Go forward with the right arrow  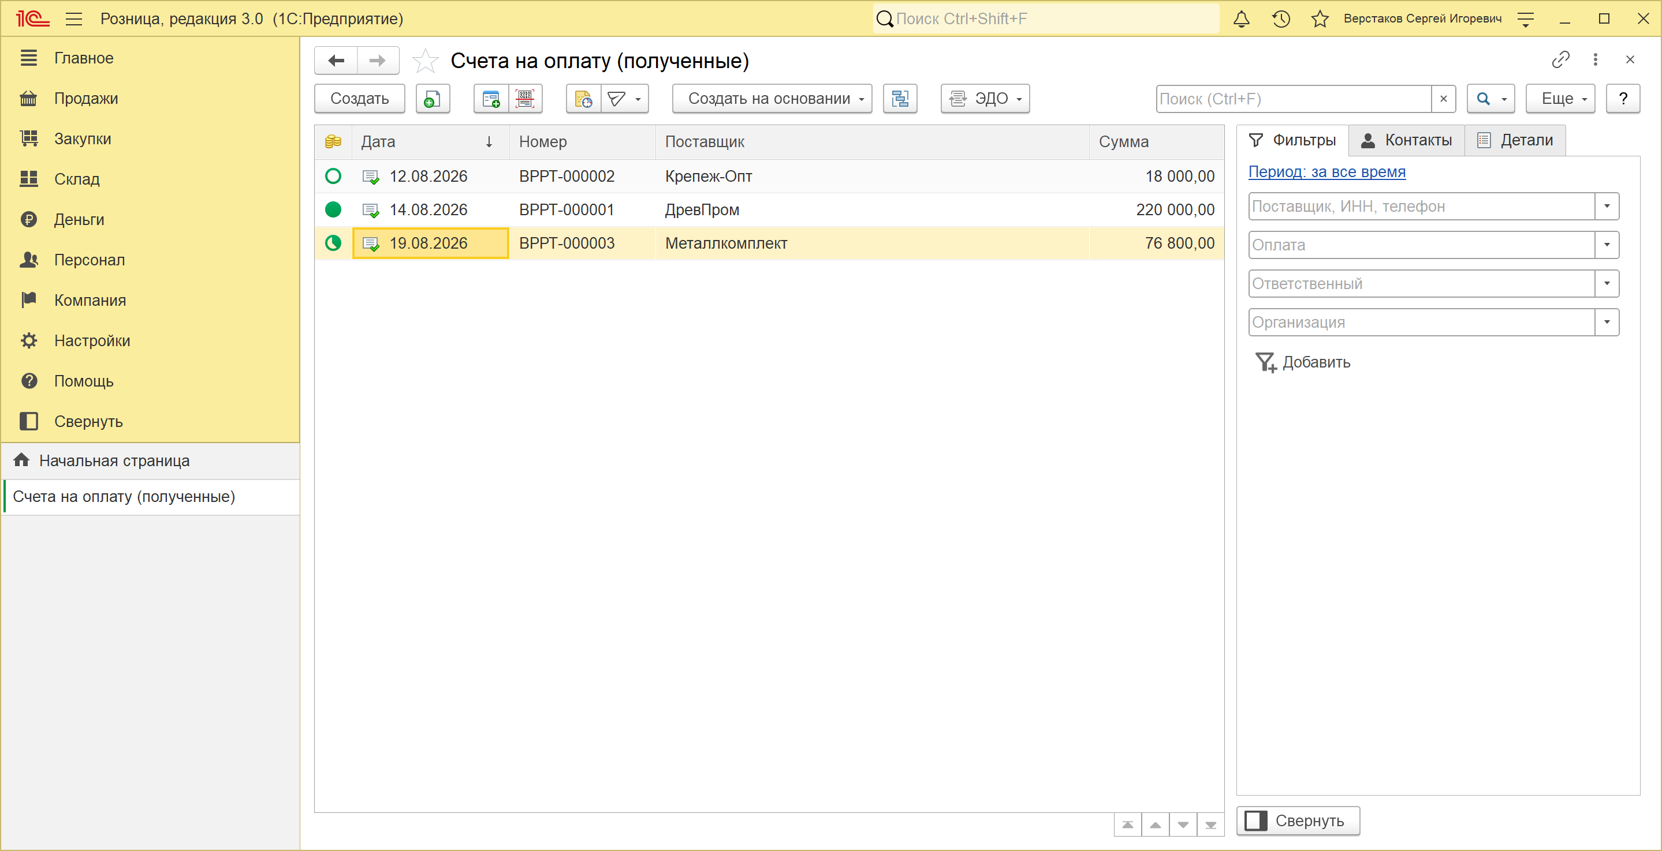click(378, 61)
